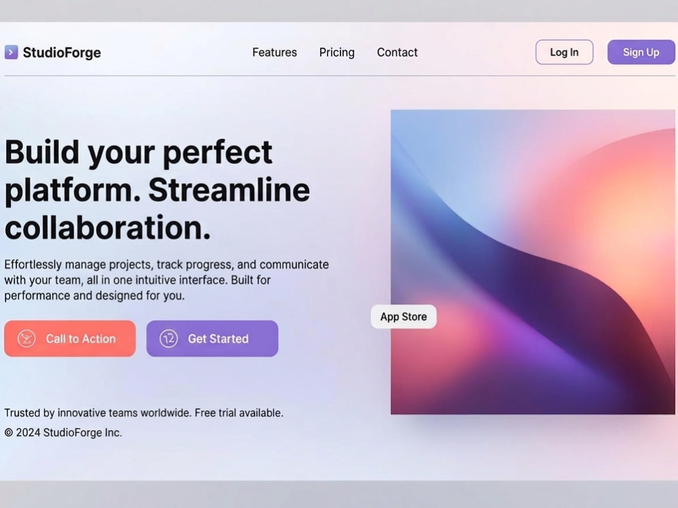Click the StudioForge logo icon
The height and width of the screenshot is (508, 678).
(x=12, y=52)
